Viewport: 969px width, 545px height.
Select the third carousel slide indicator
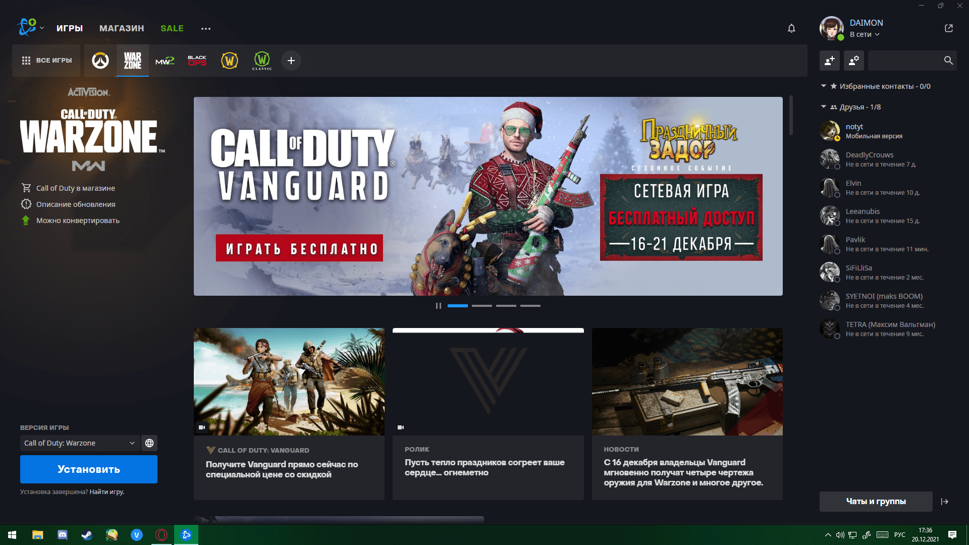tap(506, 306)
